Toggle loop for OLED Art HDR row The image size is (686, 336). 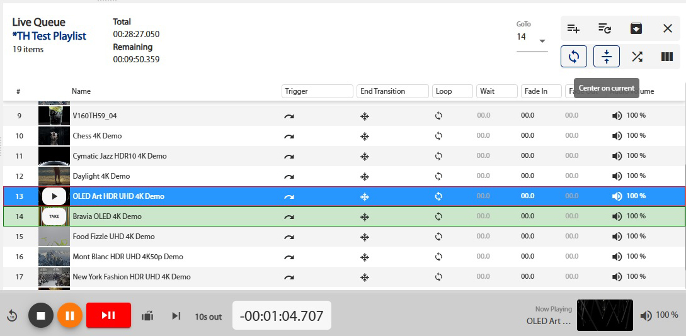click(x=438, y=196)
